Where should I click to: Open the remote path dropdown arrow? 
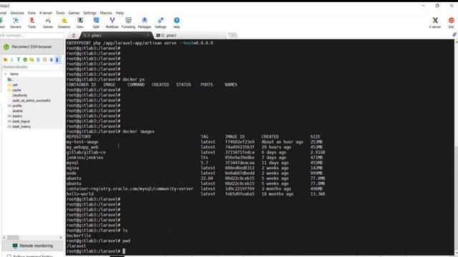pos(61,67)
